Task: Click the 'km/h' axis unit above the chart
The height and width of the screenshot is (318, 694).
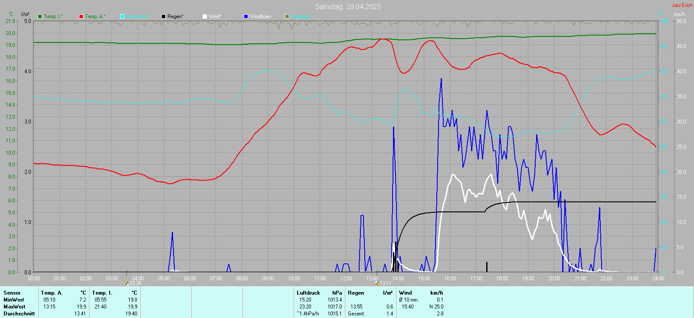Action: 680,14
